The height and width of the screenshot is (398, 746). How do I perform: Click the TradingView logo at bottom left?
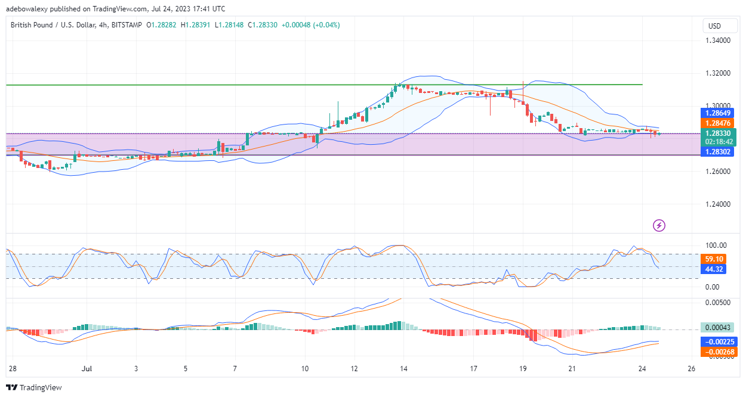[x=35, y=388]
